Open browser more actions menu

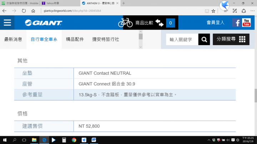click(252, 11)
